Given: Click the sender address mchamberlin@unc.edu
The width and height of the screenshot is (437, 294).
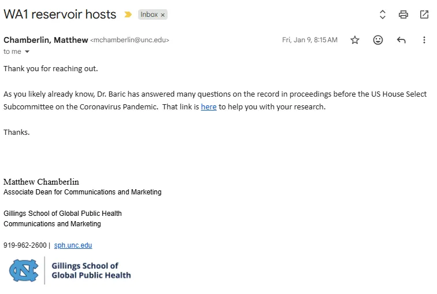Looking at the screenshot, I should [130, 41].
